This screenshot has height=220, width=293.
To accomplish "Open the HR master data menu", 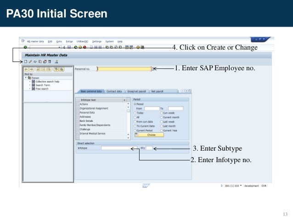I will coord(35,41).
